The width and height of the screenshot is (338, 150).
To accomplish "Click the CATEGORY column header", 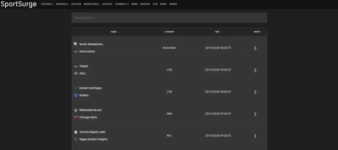I will [x=169, y=32].
